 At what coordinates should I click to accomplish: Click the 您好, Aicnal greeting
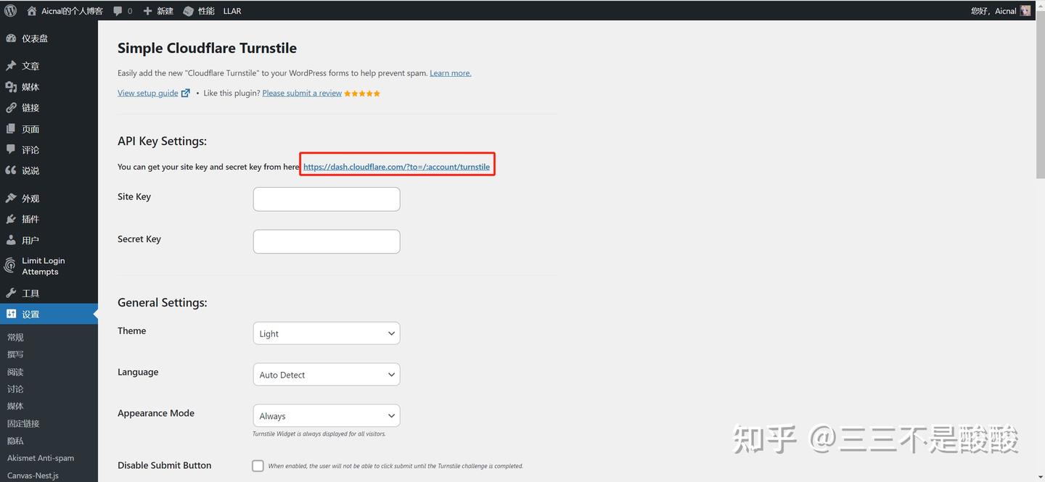[993, 11]
